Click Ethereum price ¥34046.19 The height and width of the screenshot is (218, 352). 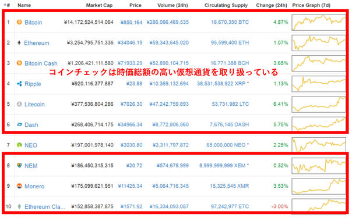pyautogui.click(x=130, y=43)
